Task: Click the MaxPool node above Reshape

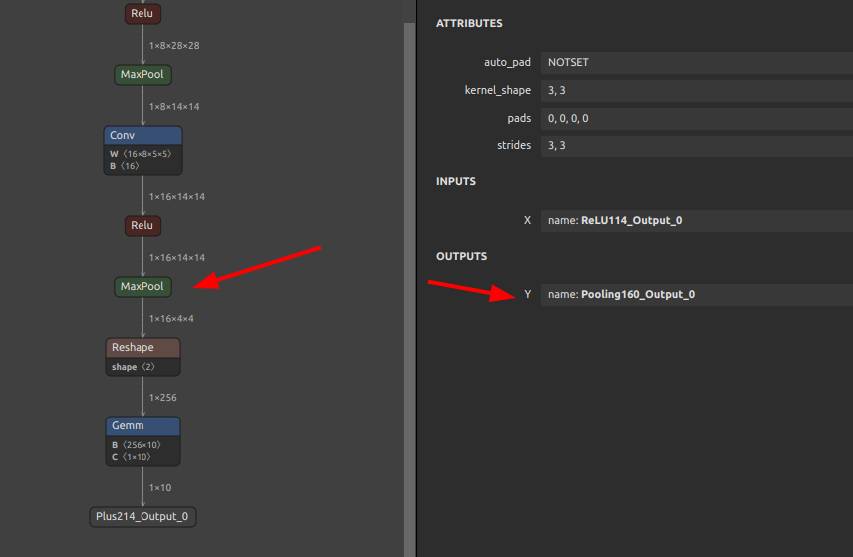Action: pos(142,286)
